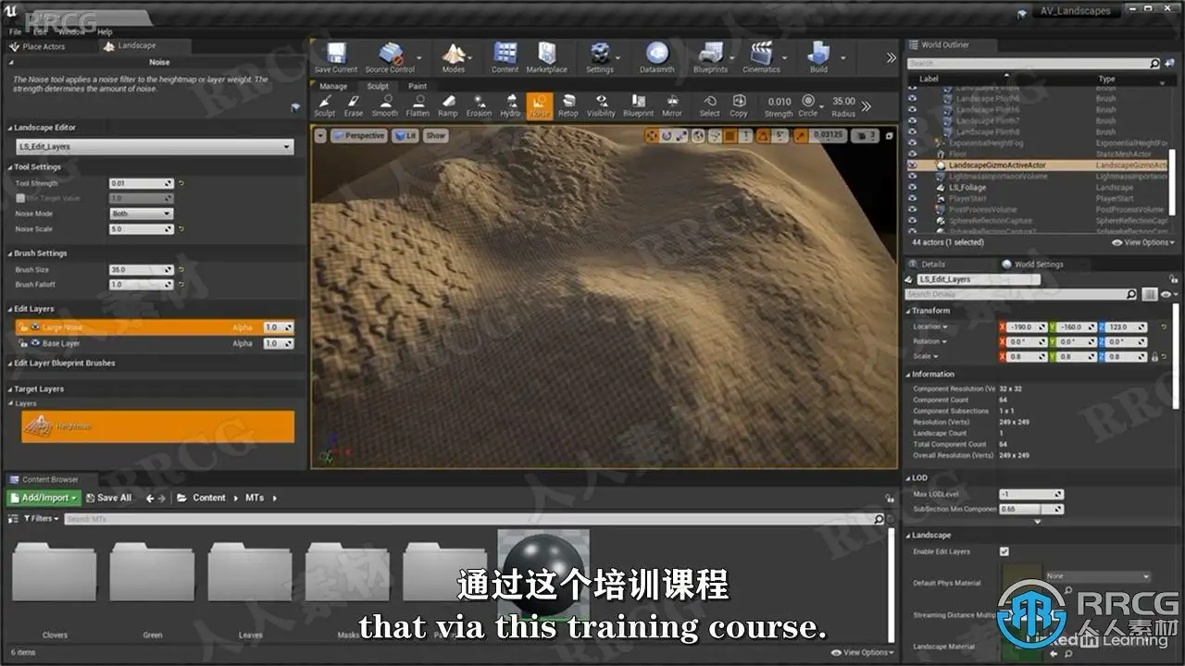Open the Place Actors tab
1185x666 pixels.
[x=44, y=46]
